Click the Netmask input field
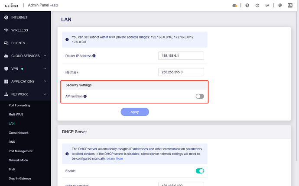299x186 pixels. click(181, 72)
